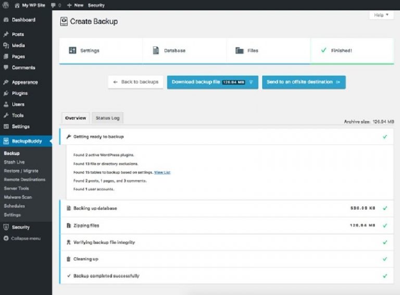The height and width of the screenshot is (295, 400).
Task: Click Archive size 126.94 MB text
Action: tap(369, 122)
